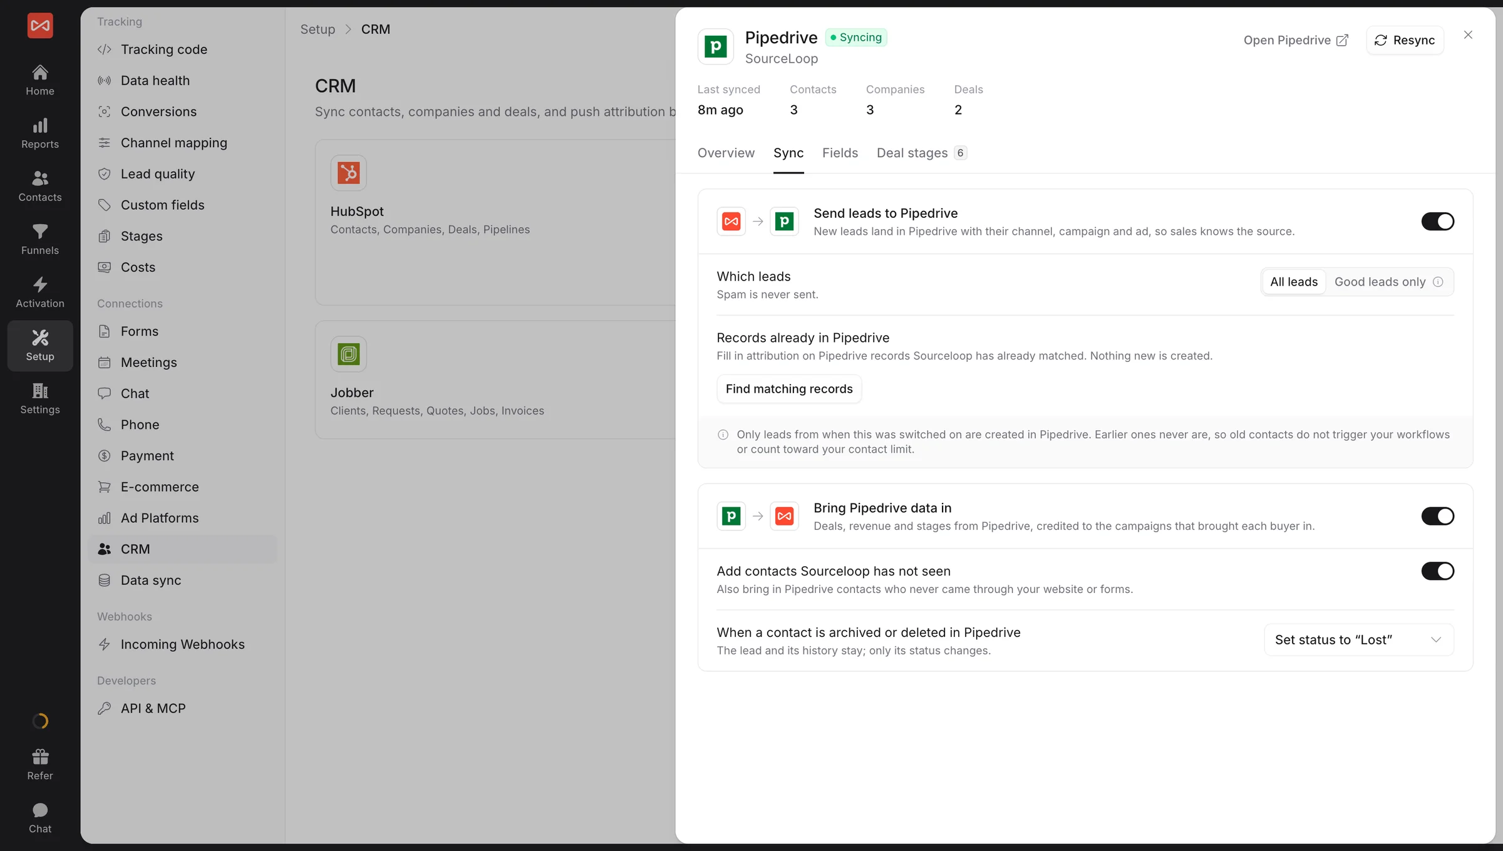The width and height of the screenshot is (1503, 851).
Task: Click the Resync button
Action: pyautogui.click(x=1405, y=40)
